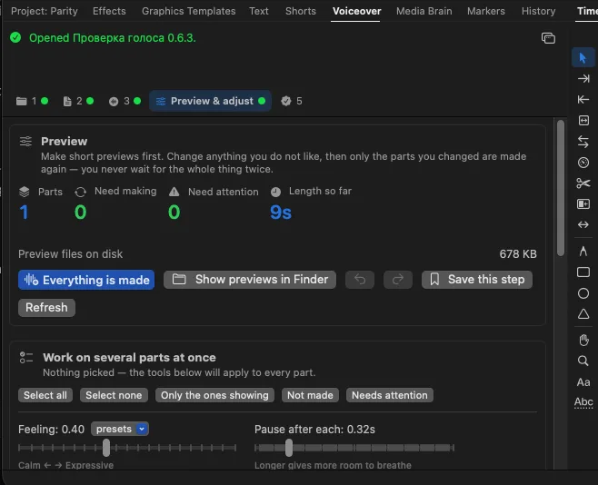The width and height of the screenshot is (598, 485).
Task: Click the Refresh button
Action: click(x=46, y=308)
